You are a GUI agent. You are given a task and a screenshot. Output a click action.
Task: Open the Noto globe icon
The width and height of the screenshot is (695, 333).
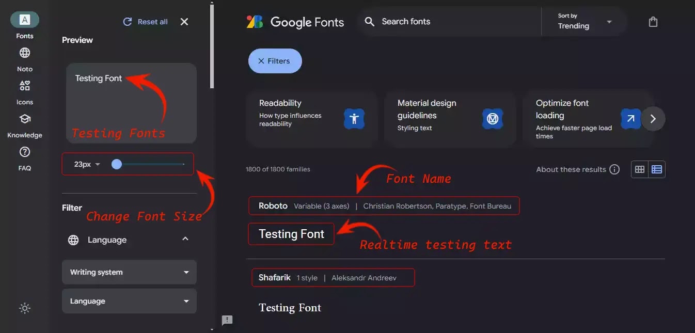[25, 53]
